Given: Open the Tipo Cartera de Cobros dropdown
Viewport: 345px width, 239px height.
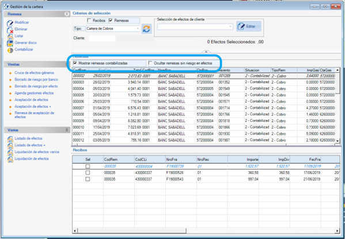Looking at the screenshot, I should (138, 29).
